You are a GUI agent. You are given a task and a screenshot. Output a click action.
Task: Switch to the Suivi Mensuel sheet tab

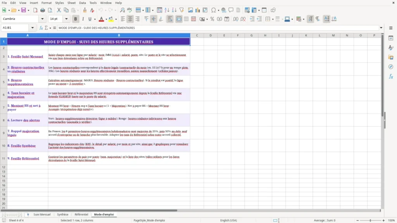(x=42, y=214)
